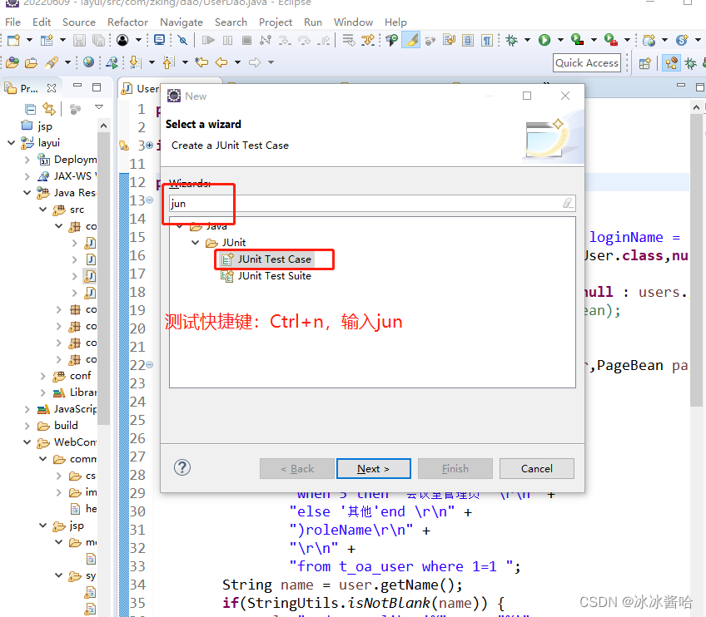Open the New dropdown arrow
Image resolution: width=706 pixels, height=617 pixels.
coord(29,40)
